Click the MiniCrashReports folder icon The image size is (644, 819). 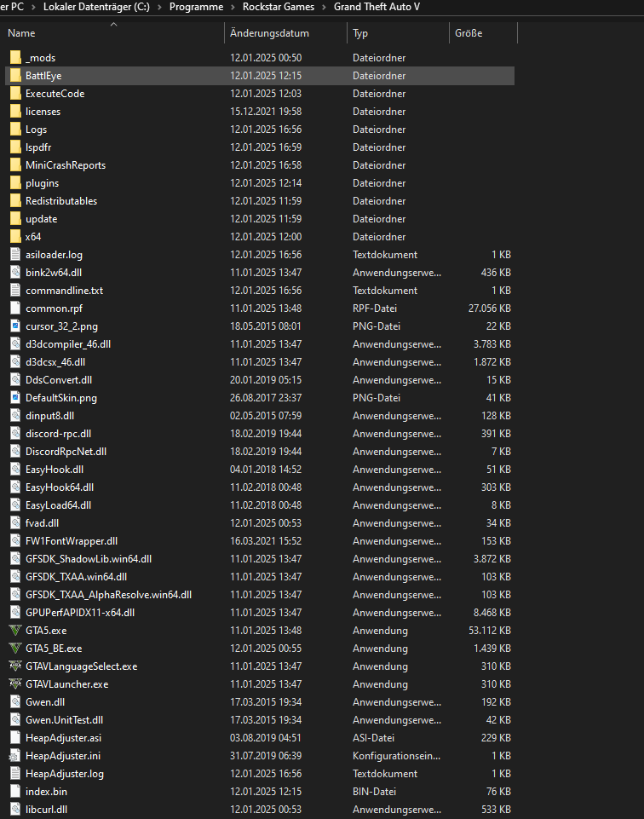(x=15, y=165)
